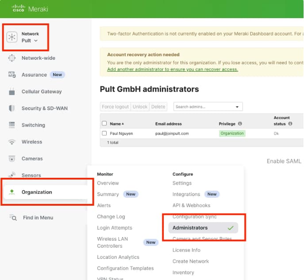Image resolution: width=304 pixels, height=280 pixels.
Task: Open Sensors menu
Action: (x=31, y=175)
